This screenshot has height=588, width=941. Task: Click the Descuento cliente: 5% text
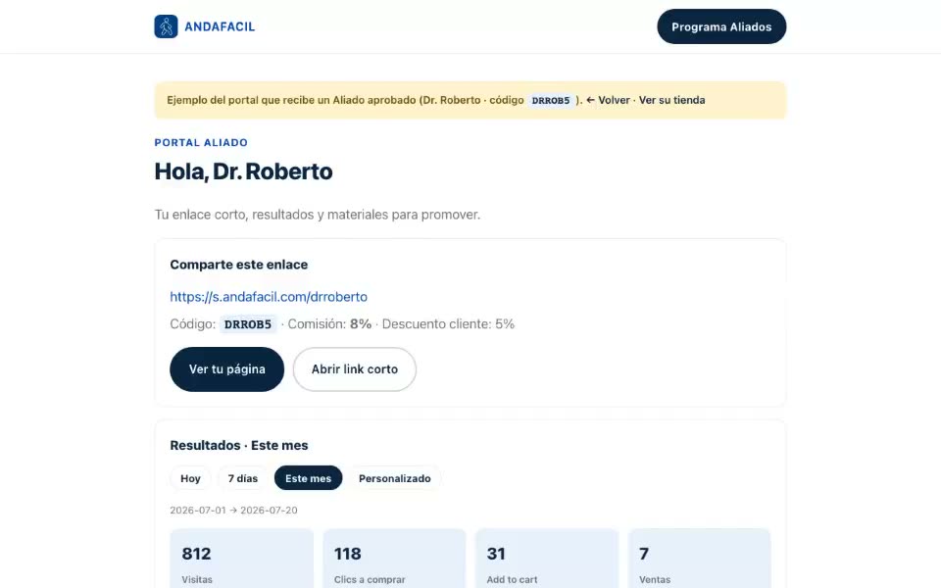coord(448,324)
